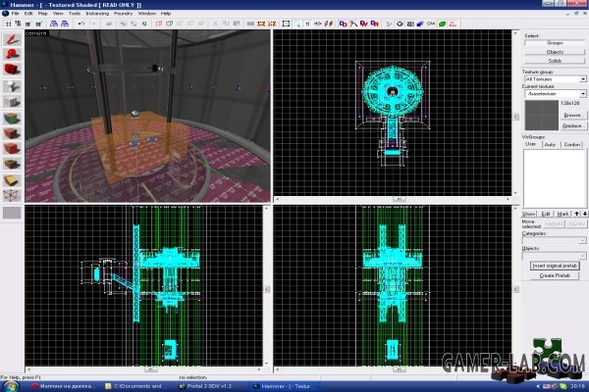Click the Replace texture button
This screenshot has width=589, height=392.
[x=572, y=125]
